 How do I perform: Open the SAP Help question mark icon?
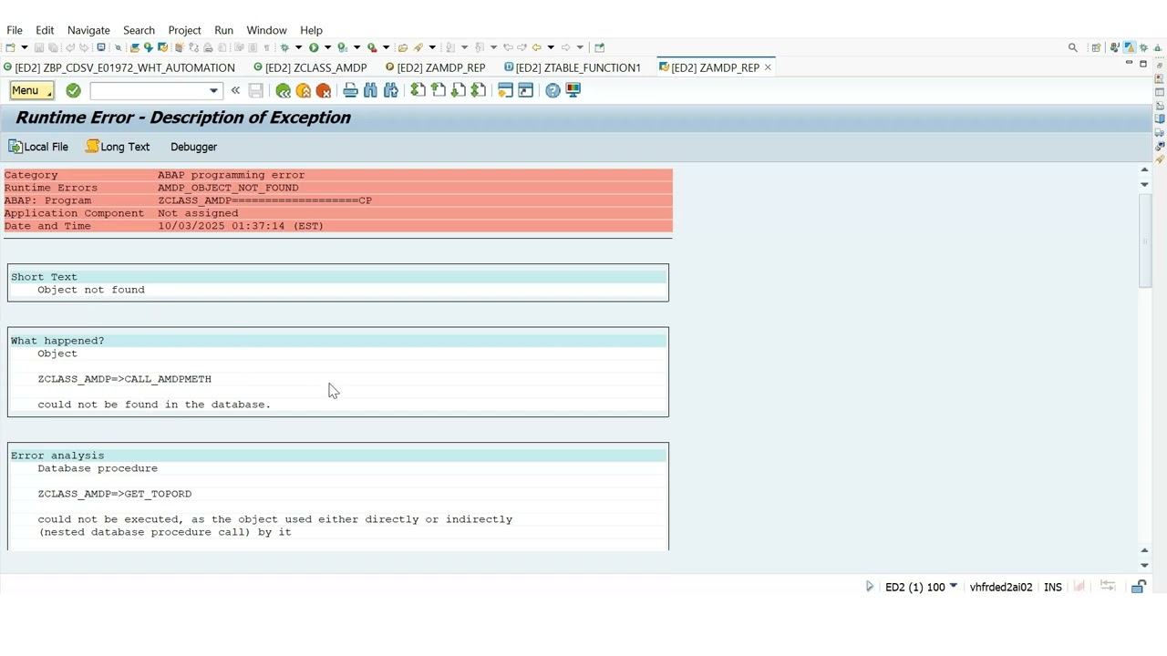tap(553, 90)
